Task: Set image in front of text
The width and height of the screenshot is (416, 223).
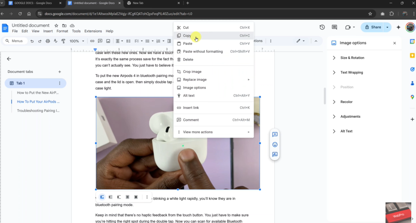Action: (x=136, y=197)
